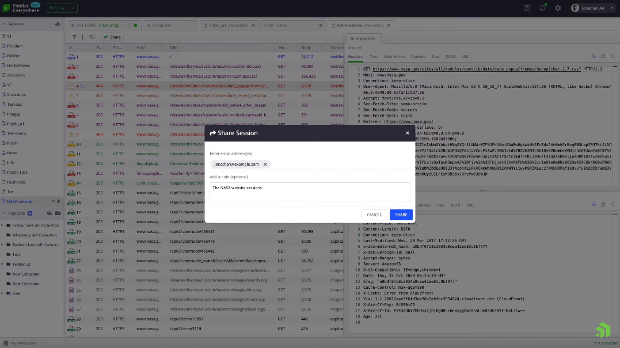
Task: Collapse the Sessions section
Action: point(4,24)
